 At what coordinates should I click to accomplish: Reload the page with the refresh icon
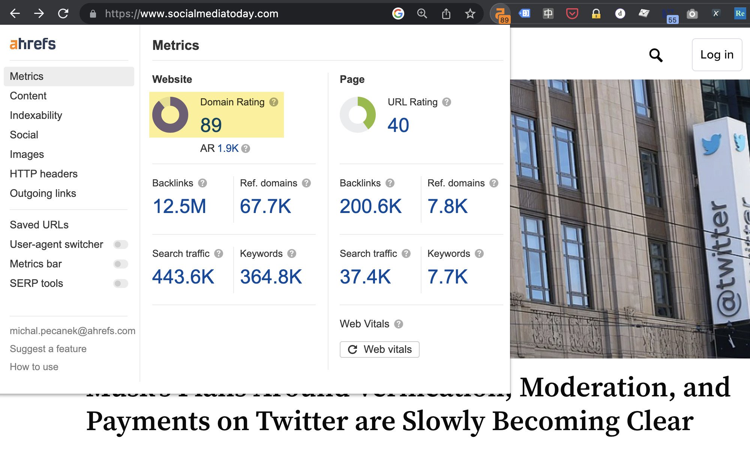click(63, 14)
